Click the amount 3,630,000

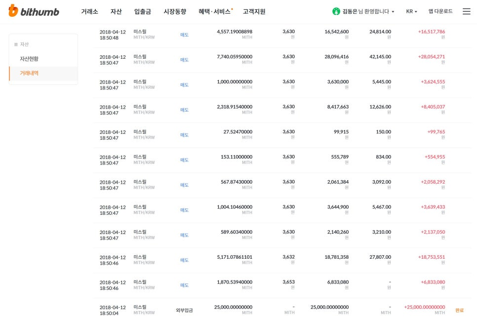338,81
